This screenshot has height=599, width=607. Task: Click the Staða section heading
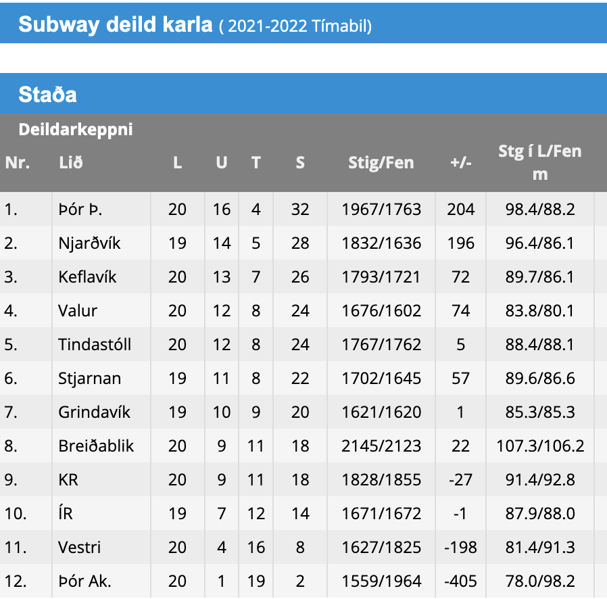pos(47,94)
